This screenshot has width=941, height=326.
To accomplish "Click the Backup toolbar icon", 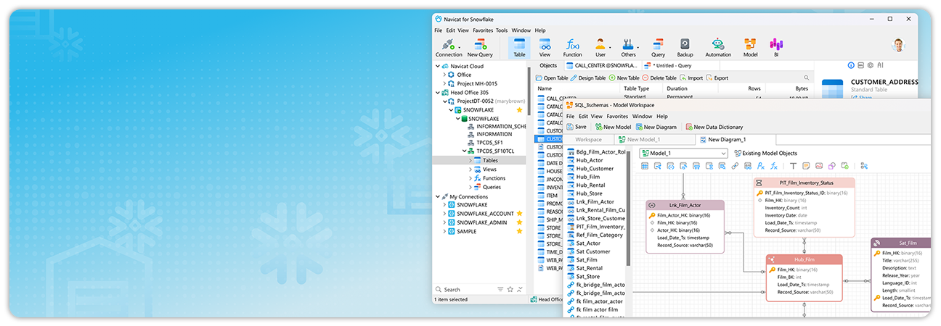I will 685,48.
